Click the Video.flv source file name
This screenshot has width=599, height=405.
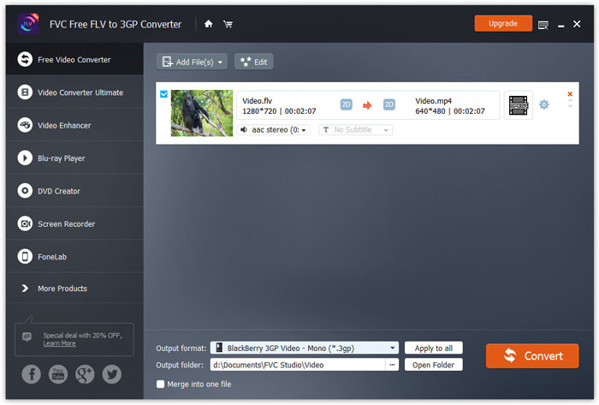click(257, 101)
